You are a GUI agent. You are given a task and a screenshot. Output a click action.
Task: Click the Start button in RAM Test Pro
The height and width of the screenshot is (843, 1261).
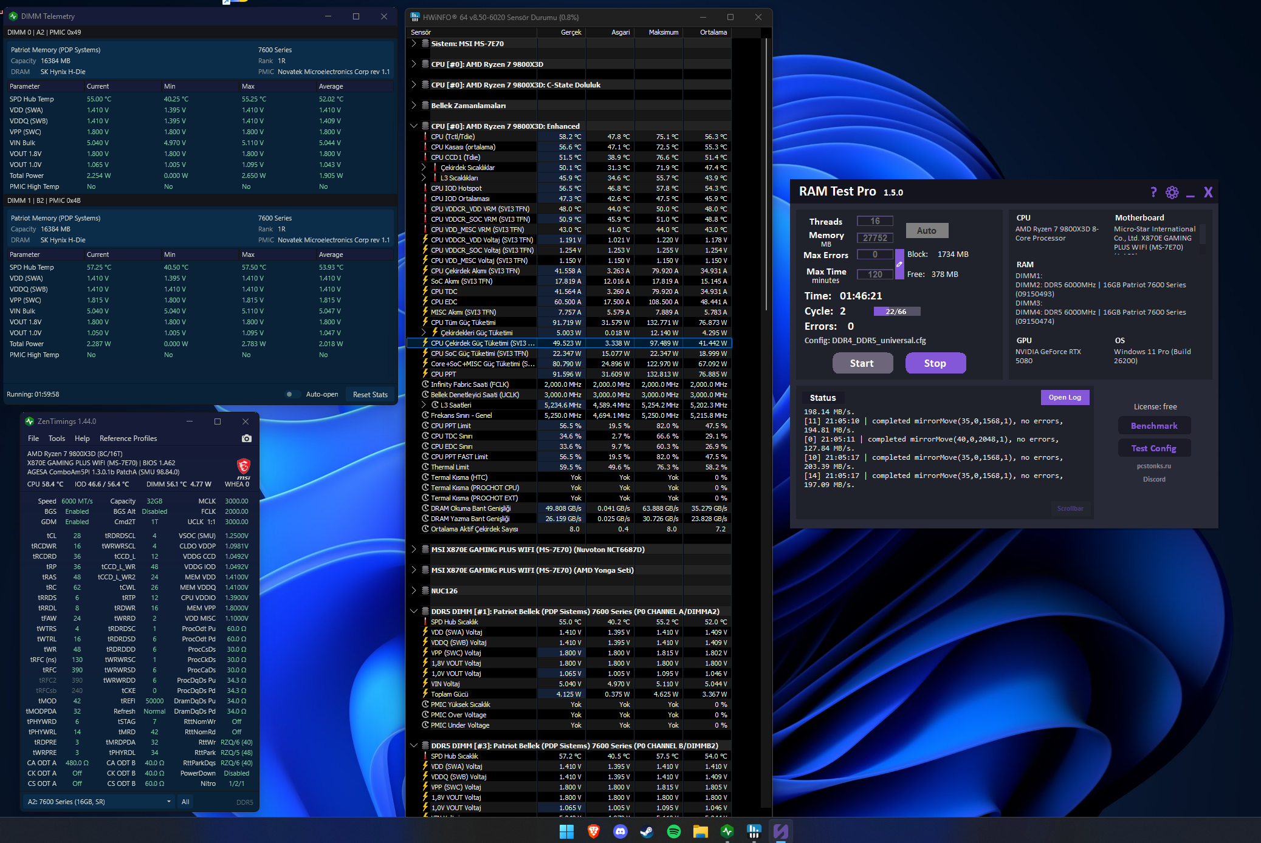pyautogui.click(x=862, y=363)
